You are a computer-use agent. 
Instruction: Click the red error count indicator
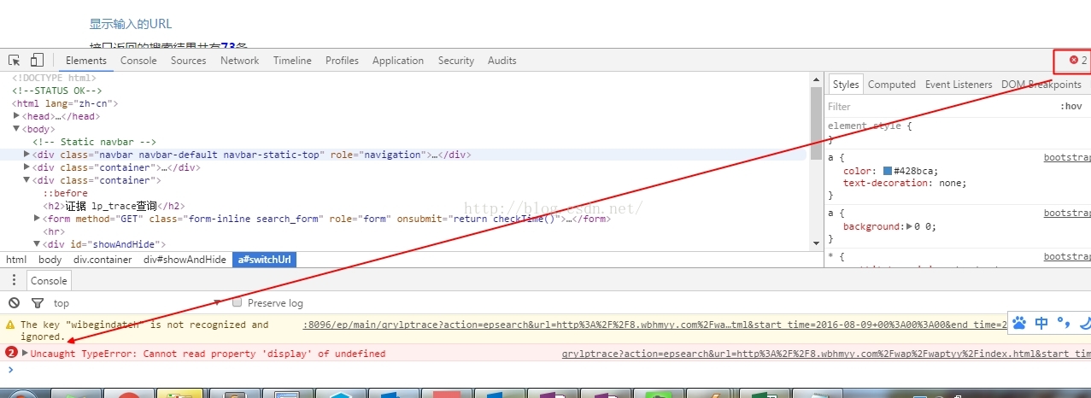(x=1078, y=61)
